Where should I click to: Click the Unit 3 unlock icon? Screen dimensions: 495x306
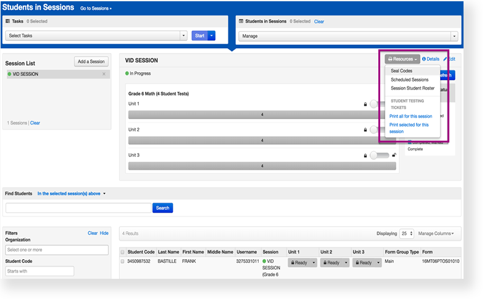point(394,155)
